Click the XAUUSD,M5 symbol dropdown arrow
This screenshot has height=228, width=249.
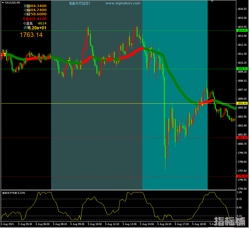tap(3, 2)
